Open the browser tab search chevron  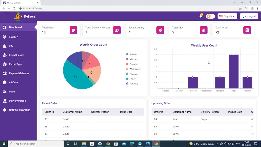pos(235,3)
